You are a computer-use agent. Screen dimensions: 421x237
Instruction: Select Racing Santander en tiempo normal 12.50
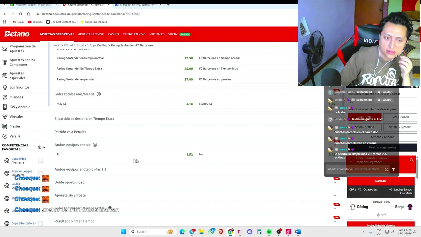point(125,58)
